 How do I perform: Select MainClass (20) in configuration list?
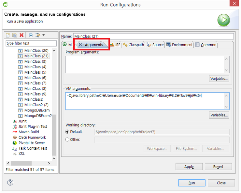(36, 51)
